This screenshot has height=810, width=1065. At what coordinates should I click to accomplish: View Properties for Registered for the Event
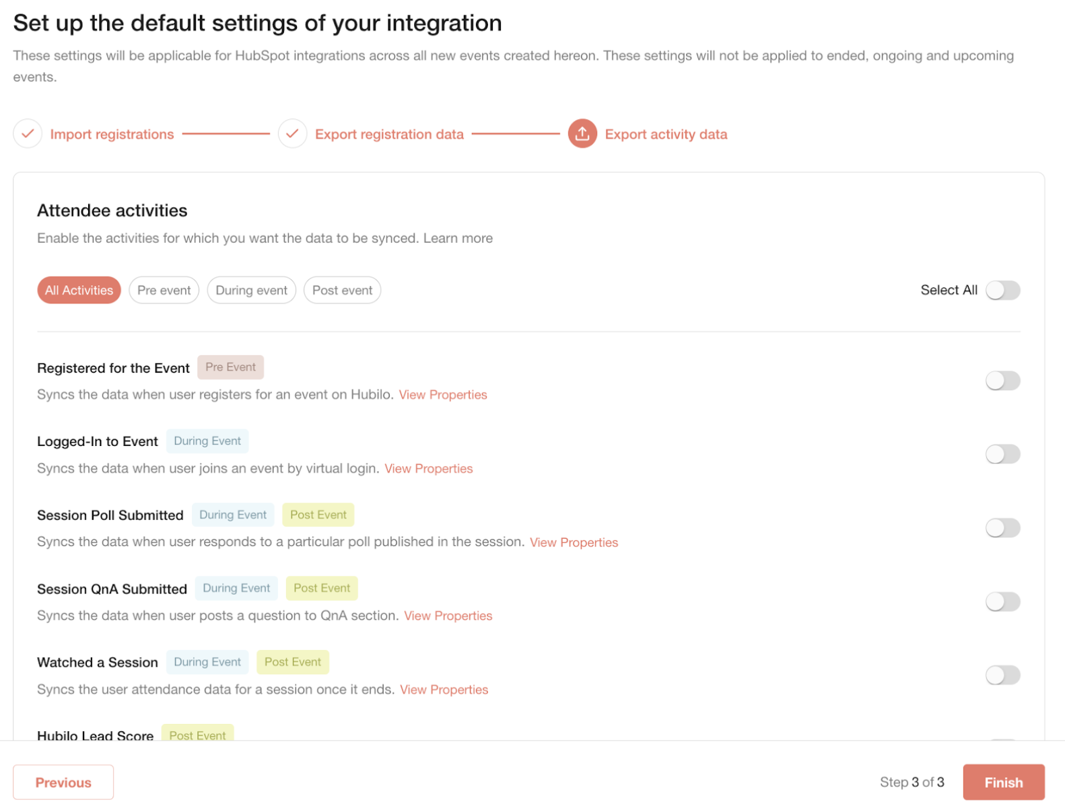click(443, 395)
